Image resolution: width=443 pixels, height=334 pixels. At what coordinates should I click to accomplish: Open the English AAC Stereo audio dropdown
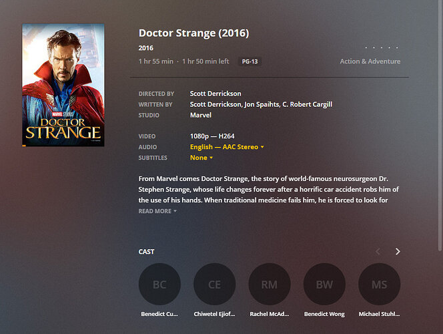tap(227, 147)
